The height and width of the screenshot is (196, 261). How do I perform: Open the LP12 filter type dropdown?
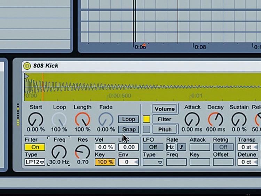point(35,162)
